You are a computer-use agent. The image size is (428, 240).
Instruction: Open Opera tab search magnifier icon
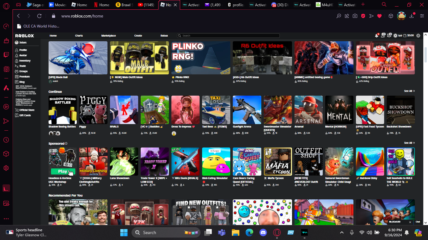click(384, 5)
